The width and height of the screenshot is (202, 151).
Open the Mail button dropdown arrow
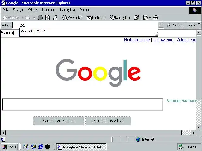click(150, 18)
